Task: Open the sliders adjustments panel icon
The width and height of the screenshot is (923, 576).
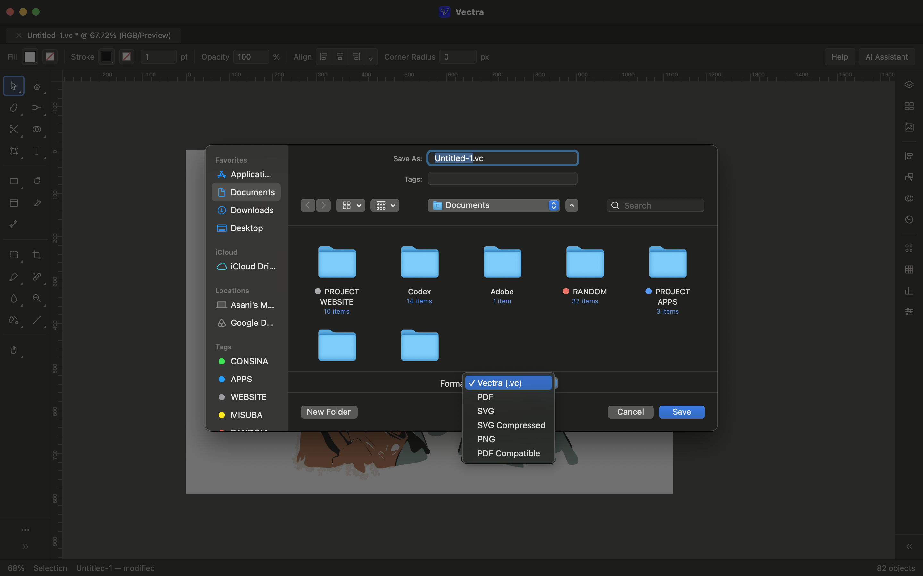Action: [x=909, y=312]
